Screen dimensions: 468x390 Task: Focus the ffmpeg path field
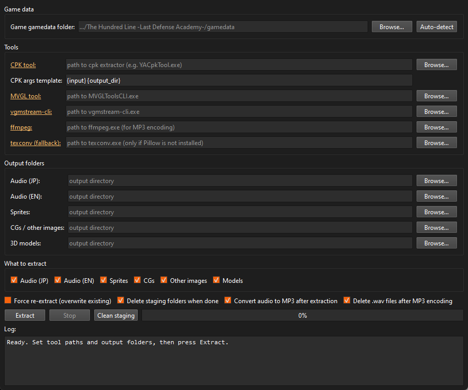(239, 127)
